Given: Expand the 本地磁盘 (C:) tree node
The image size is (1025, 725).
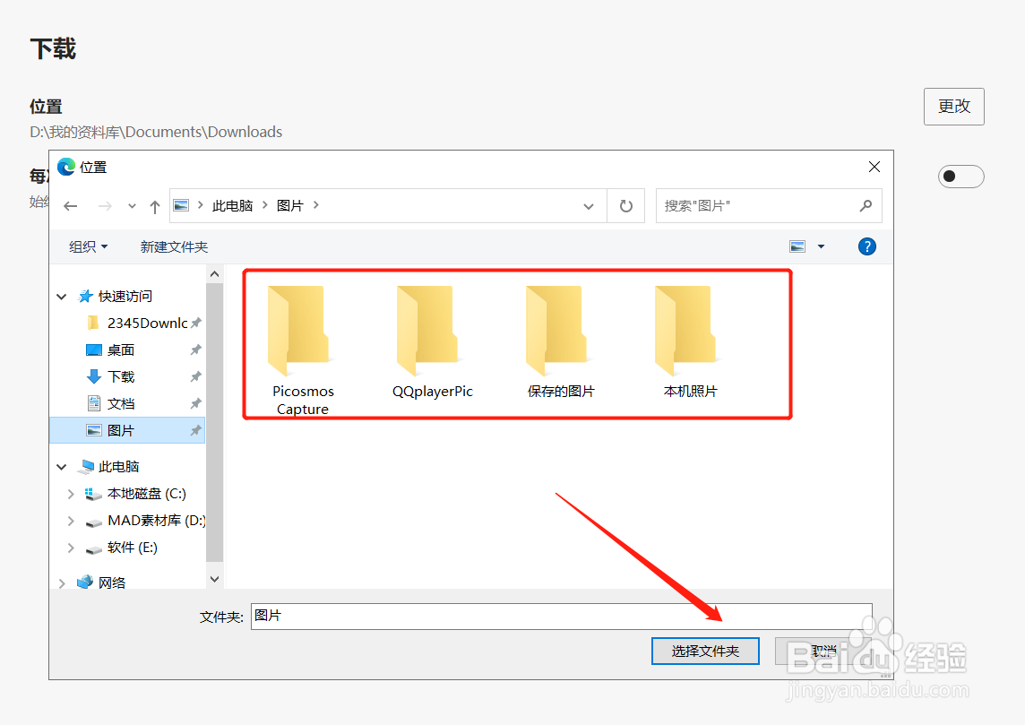Looking at the screenshot, I should (71, 493).
